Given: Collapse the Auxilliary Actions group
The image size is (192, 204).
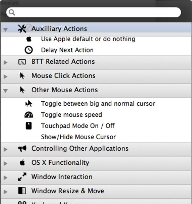Looking at the screenshot, I should 5,29.
